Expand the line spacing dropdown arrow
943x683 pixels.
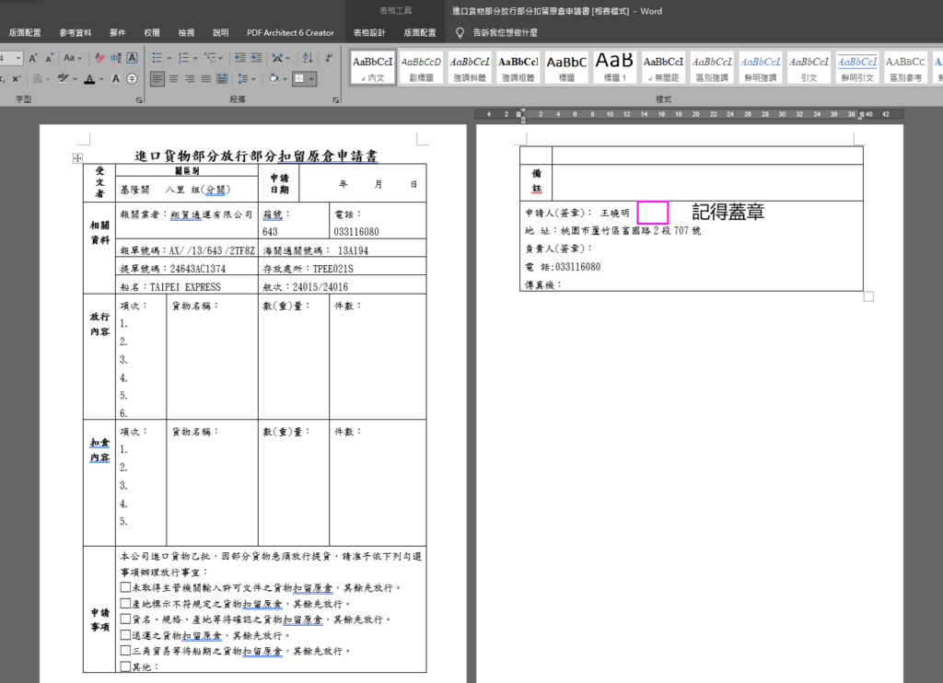coord(253,79)
